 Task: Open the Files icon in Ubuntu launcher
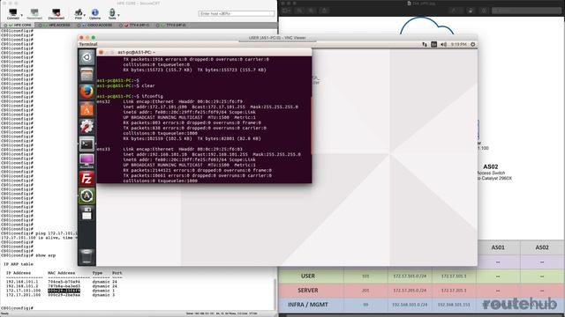pos(87,75)
